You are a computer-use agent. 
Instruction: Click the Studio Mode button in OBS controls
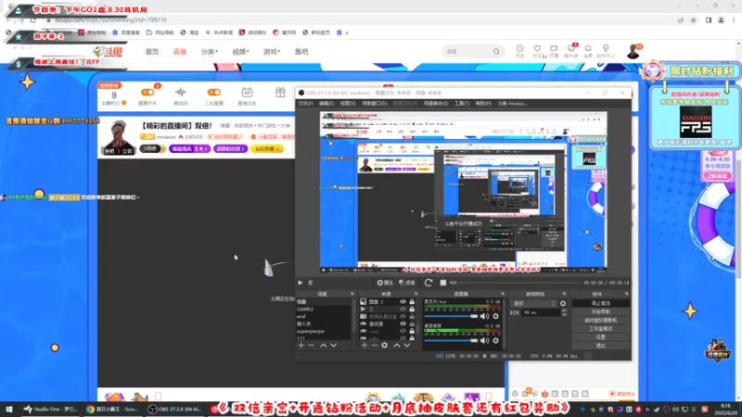[x=600, y=329]
